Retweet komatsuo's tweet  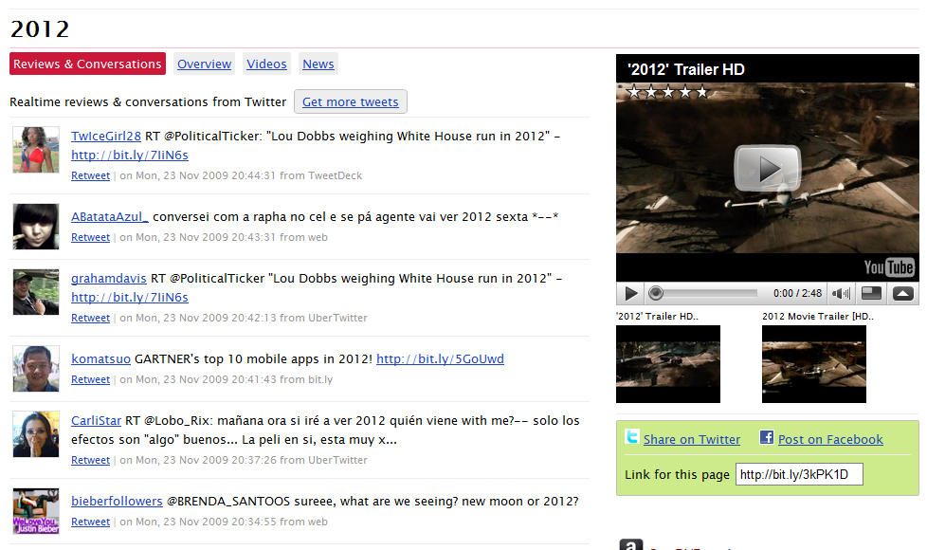click(x=90, y=379)
